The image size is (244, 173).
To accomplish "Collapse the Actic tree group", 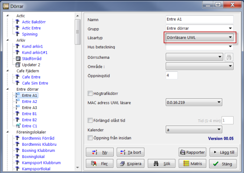I will pos(8,16).
